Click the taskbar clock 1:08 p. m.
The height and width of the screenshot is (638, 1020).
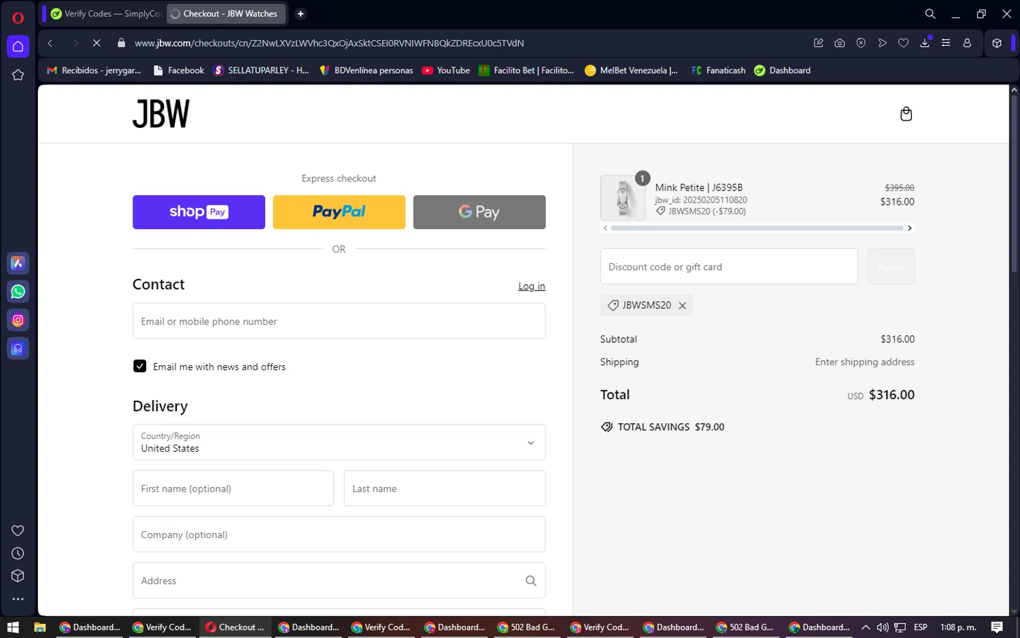point(958,627)
